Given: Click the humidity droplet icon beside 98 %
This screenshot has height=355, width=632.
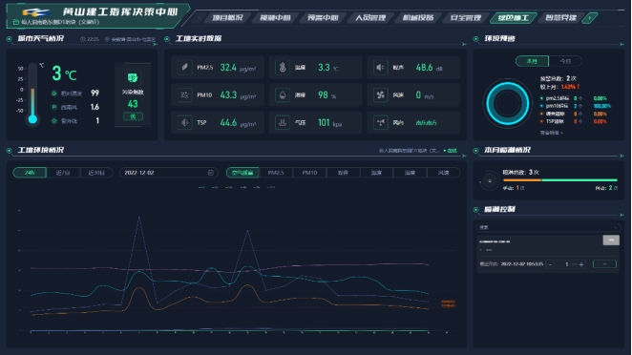Looking at the screenshot, I should pos(283,95).
